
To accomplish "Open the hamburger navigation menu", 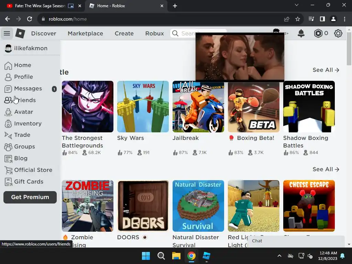I will coord(7,33).
